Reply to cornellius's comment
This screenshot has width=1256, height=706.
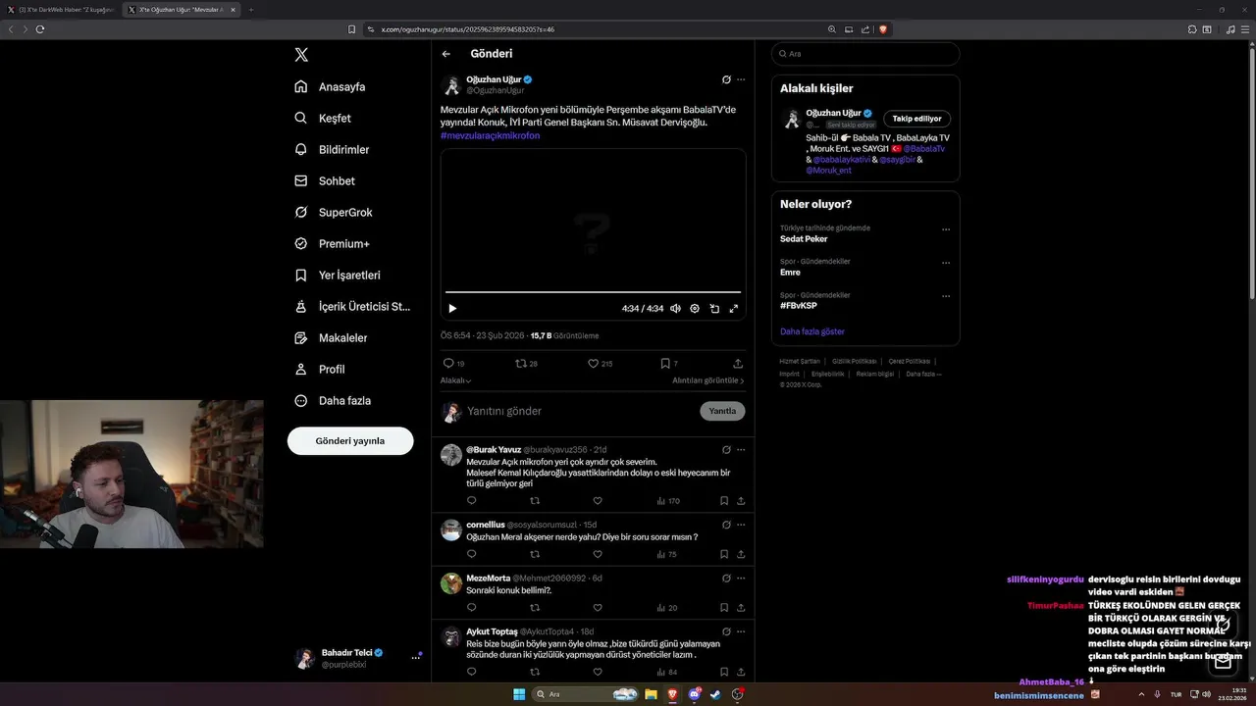pos(472,554)
